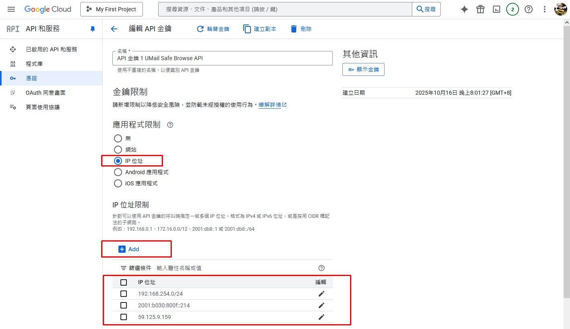This screenshot has height=329, width=570.
Task: Go to 已啟用的 API 和服務 in sidebar
Action: coord(51,49)
